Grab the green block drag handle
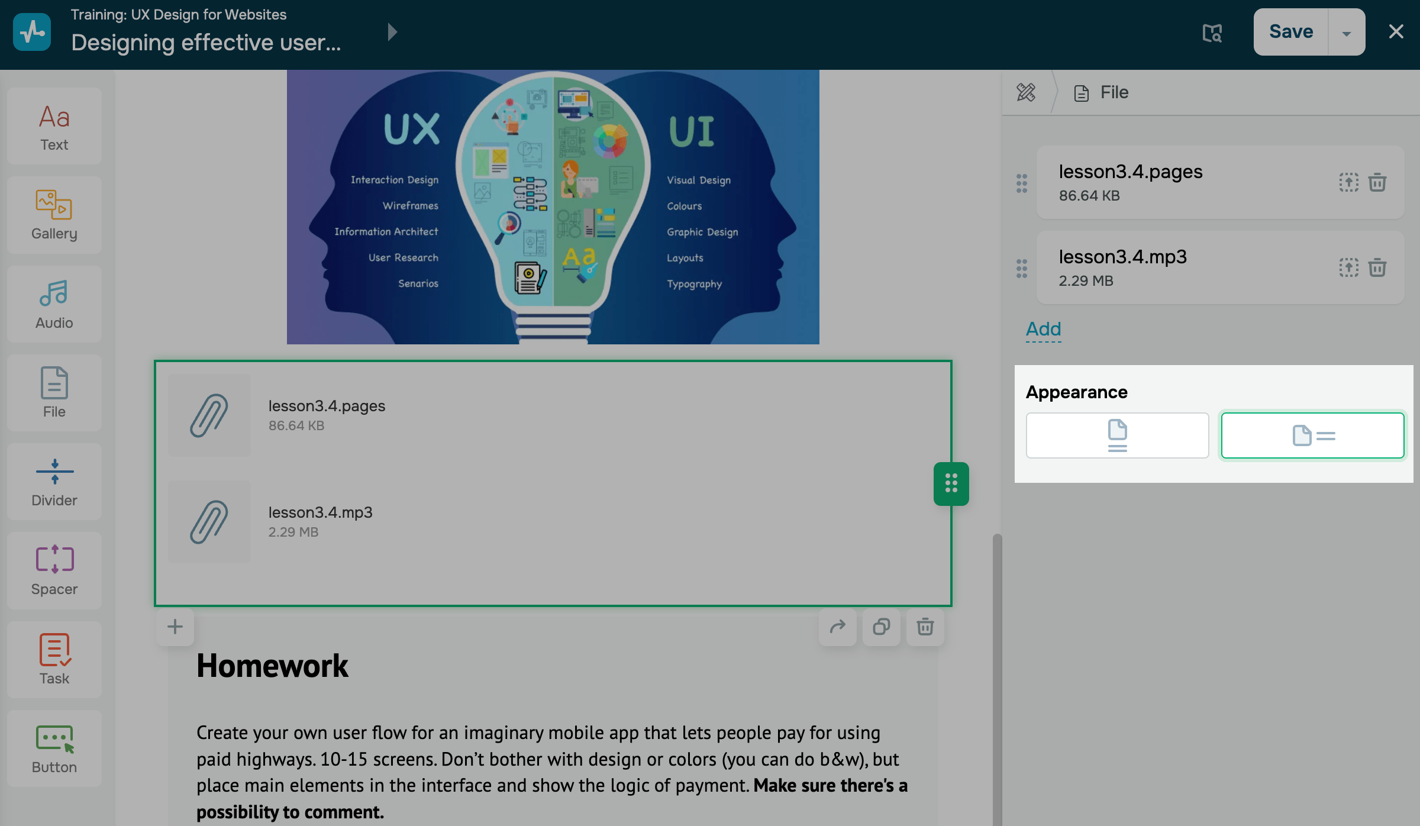1420x826 pixels. coord(951,483)
